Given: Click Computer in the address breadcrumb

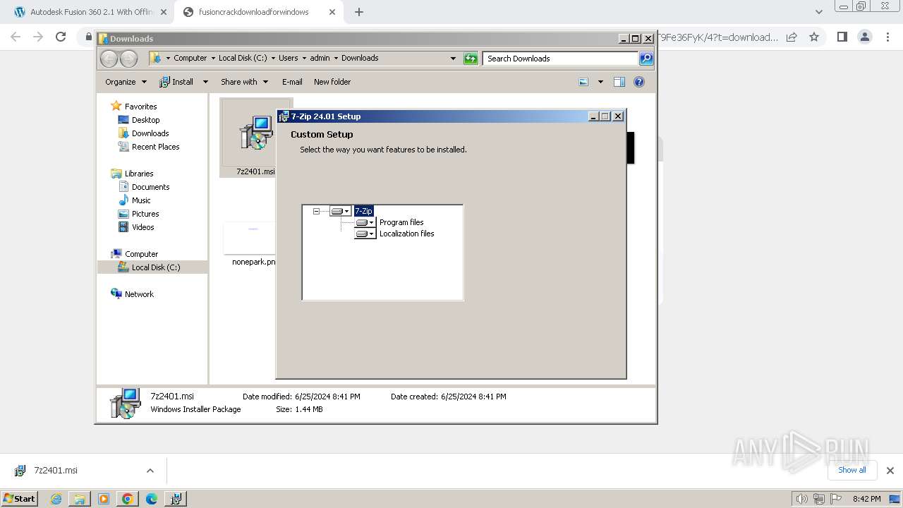Looking at the screenshot, I should tap(190, 58).
